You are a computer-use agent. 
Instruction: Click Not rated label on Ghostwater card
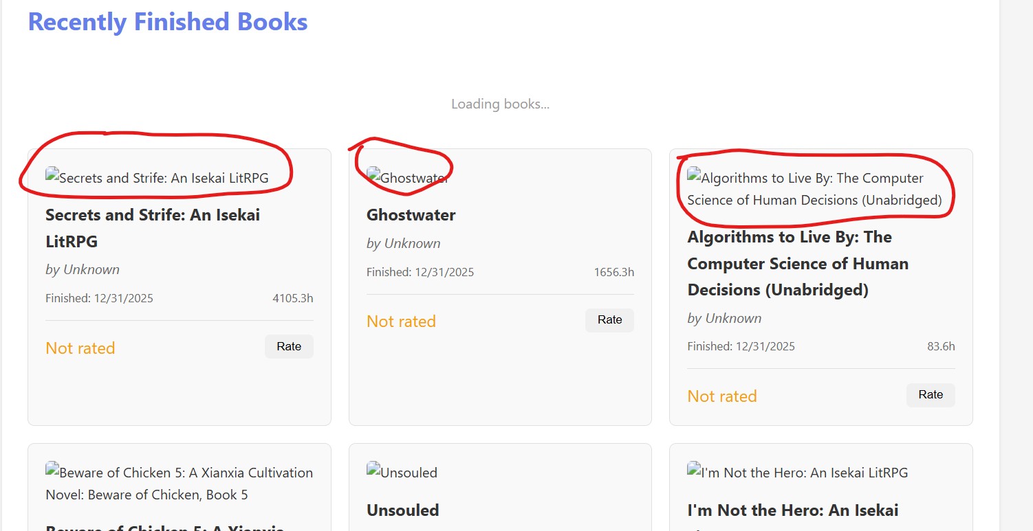click(x=401, y=321)
